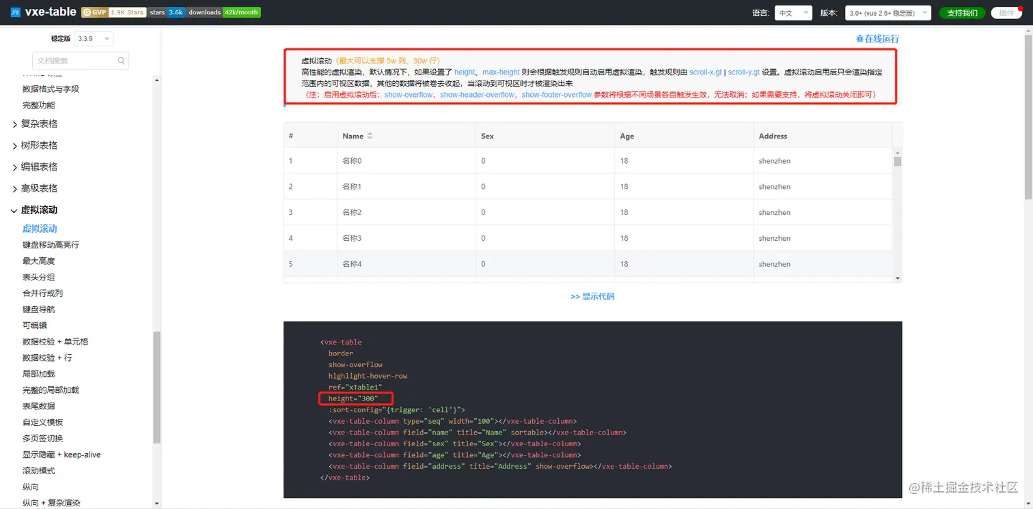Screen dimensions: 1033x509
Task: Open 自定义模板 in the sidebar
Action: (x=42, y=422)
